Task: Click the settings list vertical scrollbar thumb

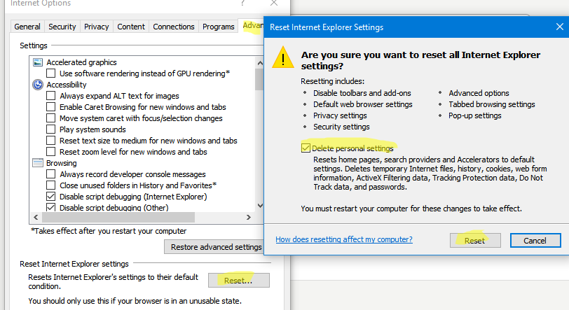Action: click(259, 79)
